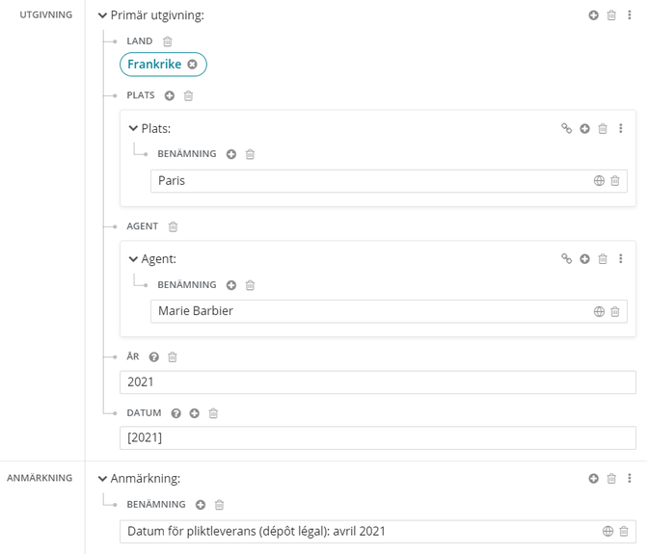Screen dimensions: 647x554
Task: Click the link icon in Agent box
Action: [x=567, y=259]
